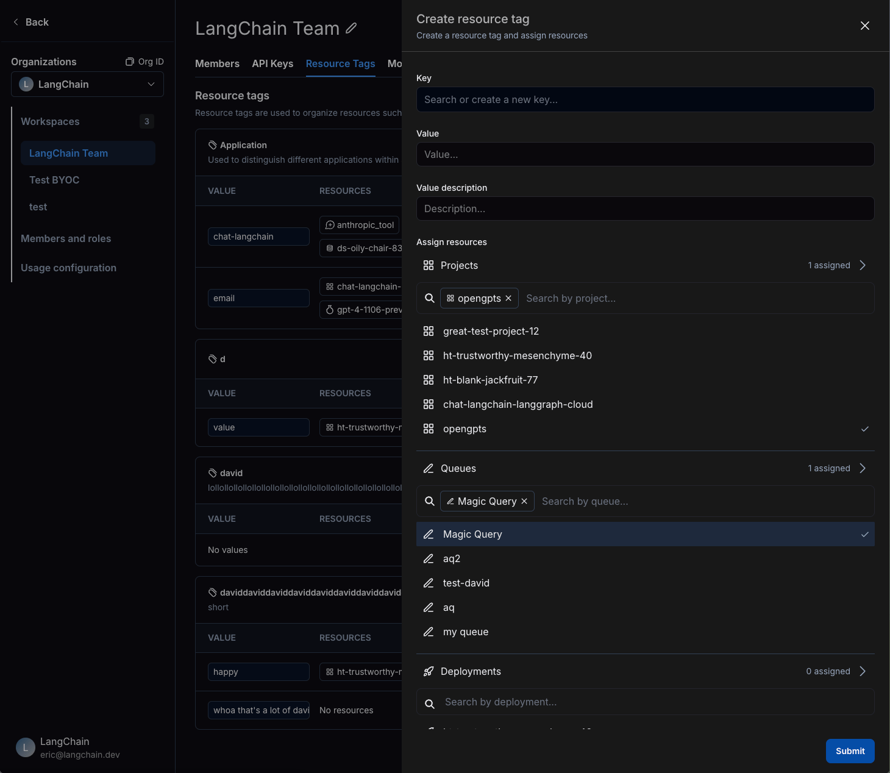
Task: Deselect opengpts in the Projects list
Action: pos(646,429)
